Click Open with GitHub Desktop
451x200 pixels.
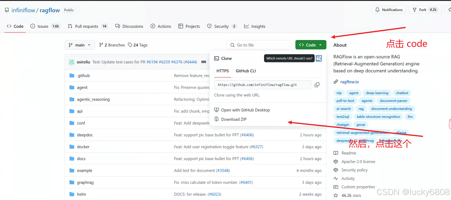click(245, 110)
